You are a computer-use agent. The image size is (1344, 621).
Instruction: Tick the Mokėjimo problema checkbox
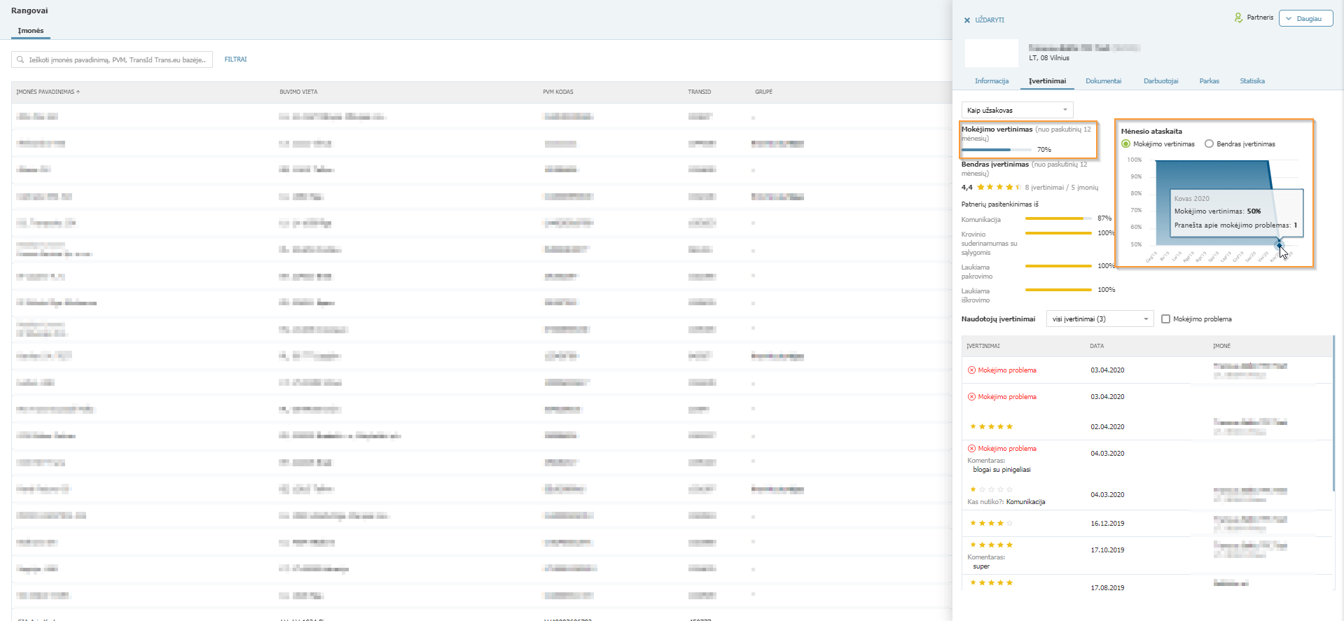1165,319
